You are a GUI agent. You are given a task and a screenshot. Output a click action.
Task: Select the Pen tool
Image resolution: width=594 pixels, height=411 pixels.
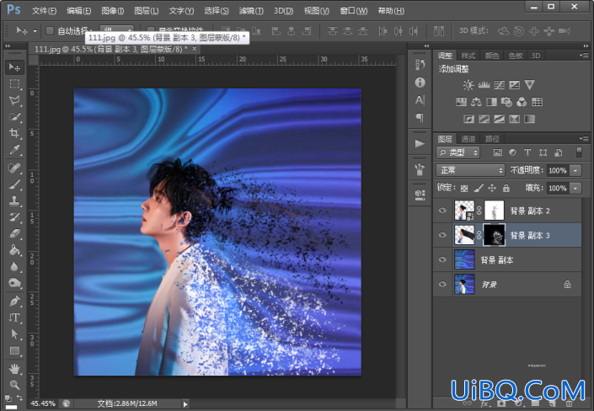pos(14,302)
